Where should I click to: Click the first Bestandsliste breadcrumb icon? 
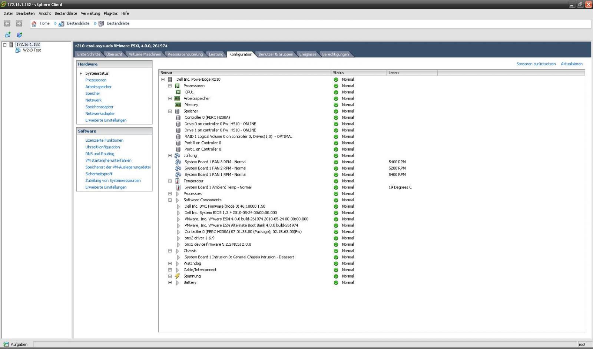[x=62, y=24]
